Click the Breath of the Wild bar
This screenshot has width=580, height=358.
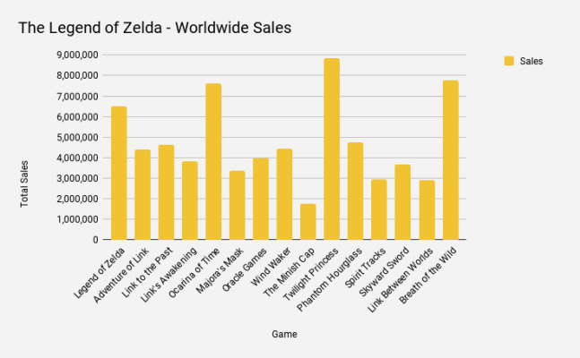point(450,159)
